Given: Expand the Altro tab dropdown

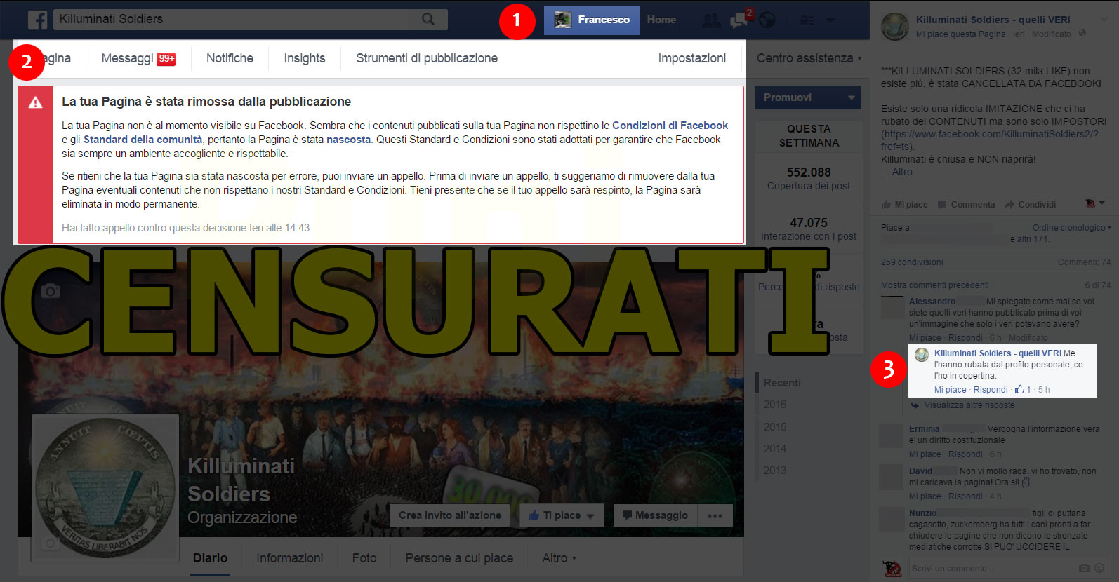Looking at the screenshot, I should point(559,558).
